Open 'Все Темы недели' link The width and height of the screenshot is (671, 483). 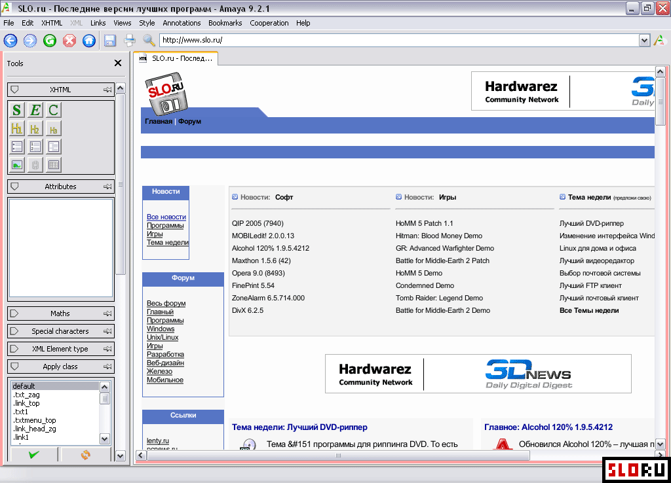(589, 310)
